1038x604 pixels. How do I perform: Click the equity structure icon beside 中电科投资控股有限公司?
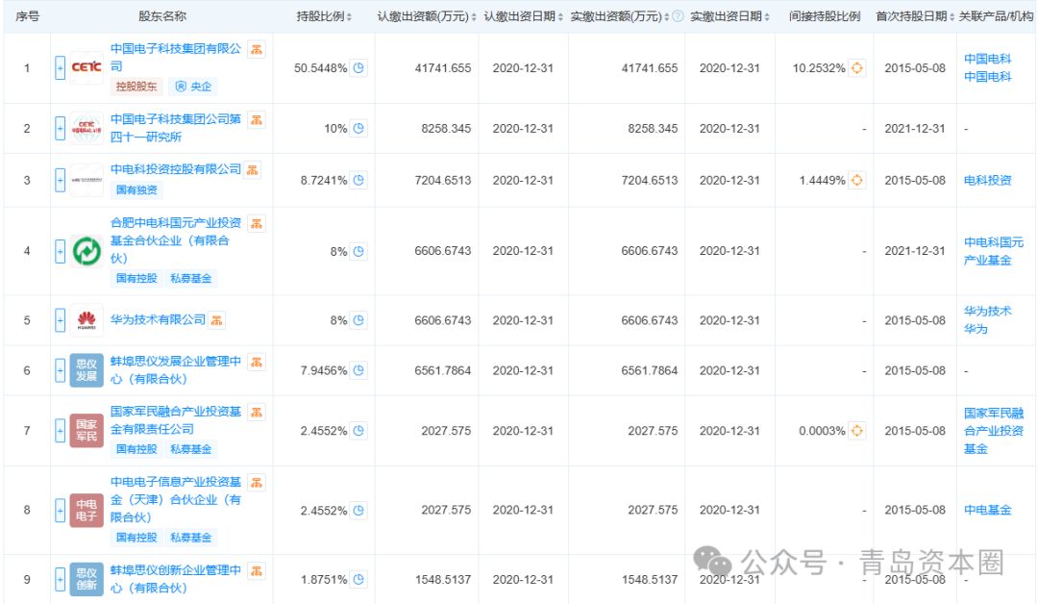(253, 170)
